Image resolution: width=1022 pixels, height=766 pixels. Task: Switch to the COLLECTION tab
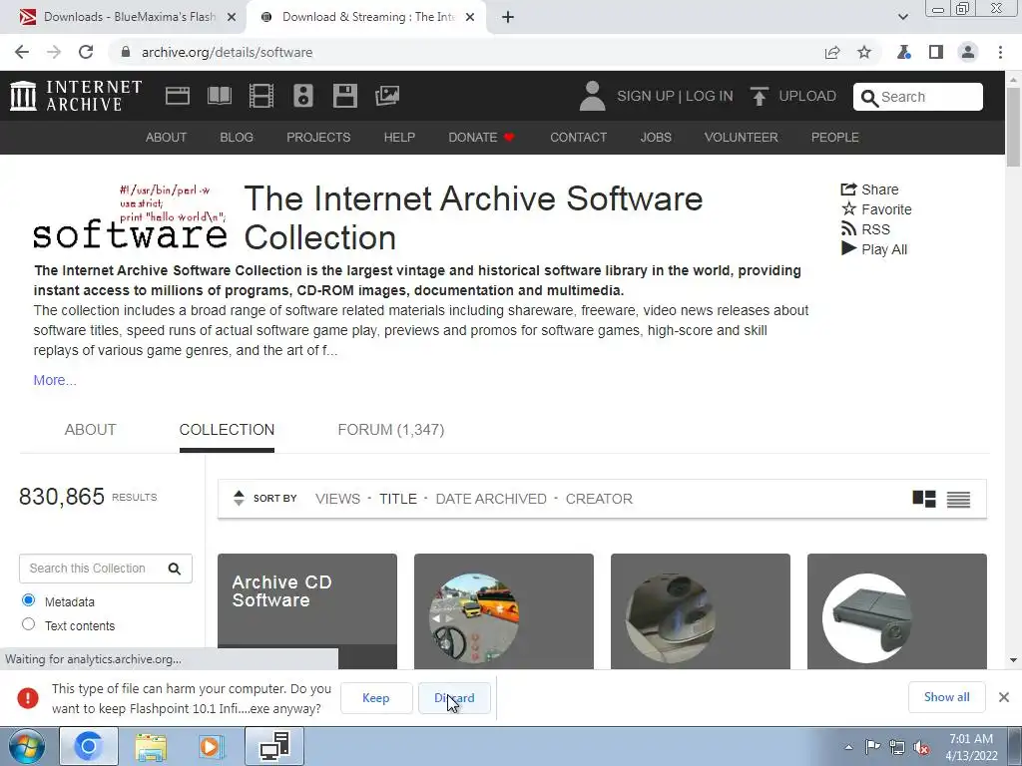coord(227,430)
